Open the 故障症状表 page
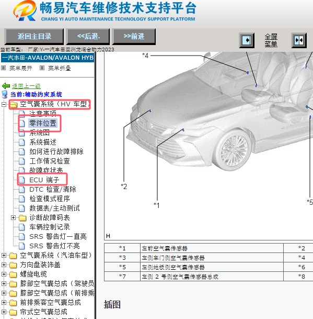 click(47, 170)
